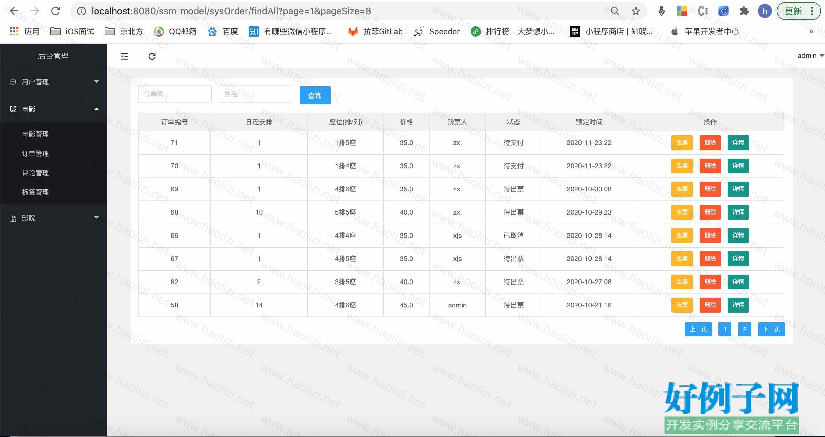Go to page 2 in pagination
The width and height of the screenshot is (825, 437).
coord(744,329)
